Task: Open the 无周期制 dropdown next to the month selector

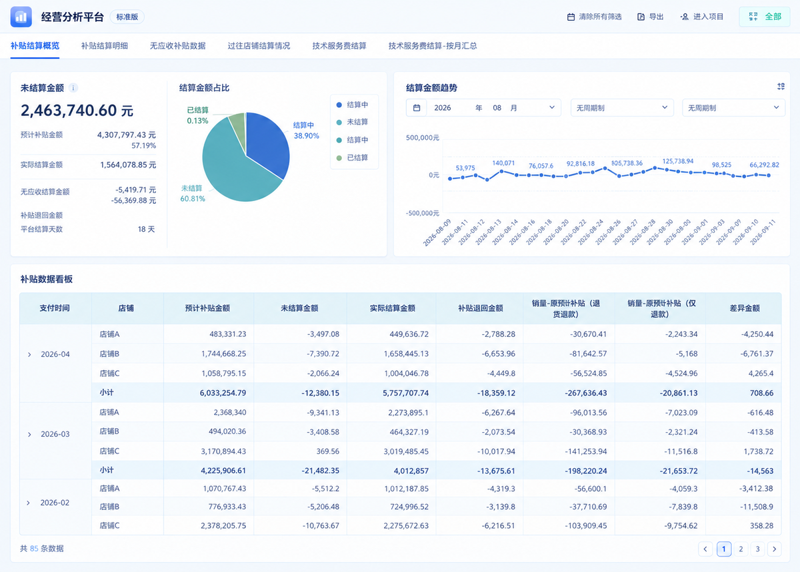Action: pyautogui.click(x=622, y=108)
